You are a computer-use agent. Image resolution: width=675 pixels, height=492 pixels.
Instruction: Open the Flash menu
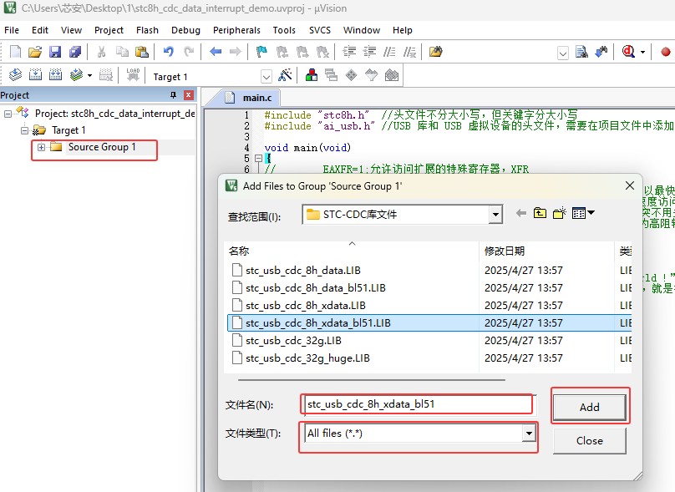click(x=147, y=30)
